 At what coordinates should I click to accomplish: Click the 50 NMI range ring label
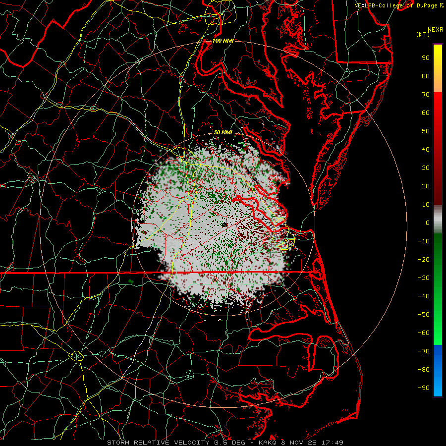pos(223,132)
